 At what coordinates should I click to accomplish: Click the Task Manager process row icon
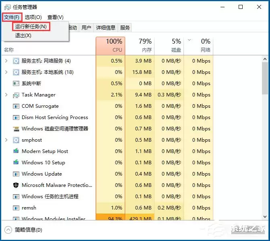click(16, 95)
